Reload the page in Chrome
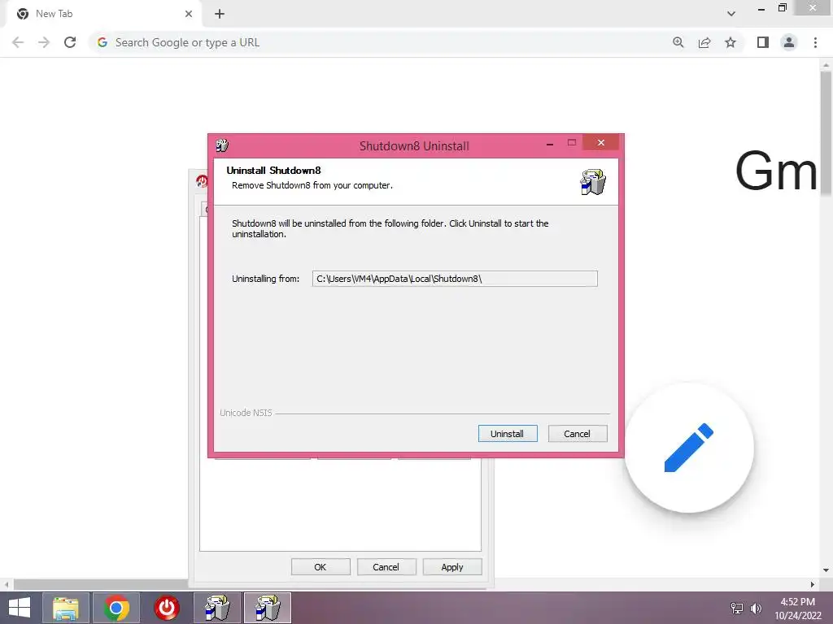The height and width of the screenshot is (624, 833). tap(70, 42)
